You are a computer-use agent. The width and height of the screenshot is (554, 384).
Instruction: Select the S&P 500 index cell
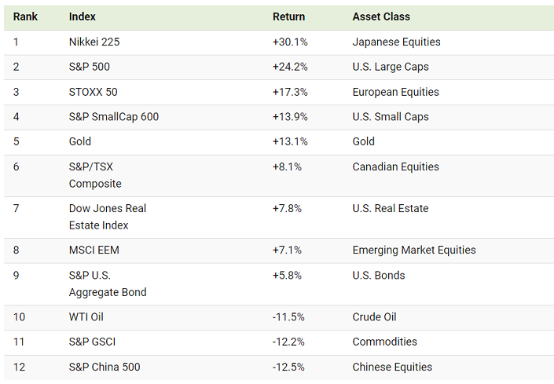point(90,67)
